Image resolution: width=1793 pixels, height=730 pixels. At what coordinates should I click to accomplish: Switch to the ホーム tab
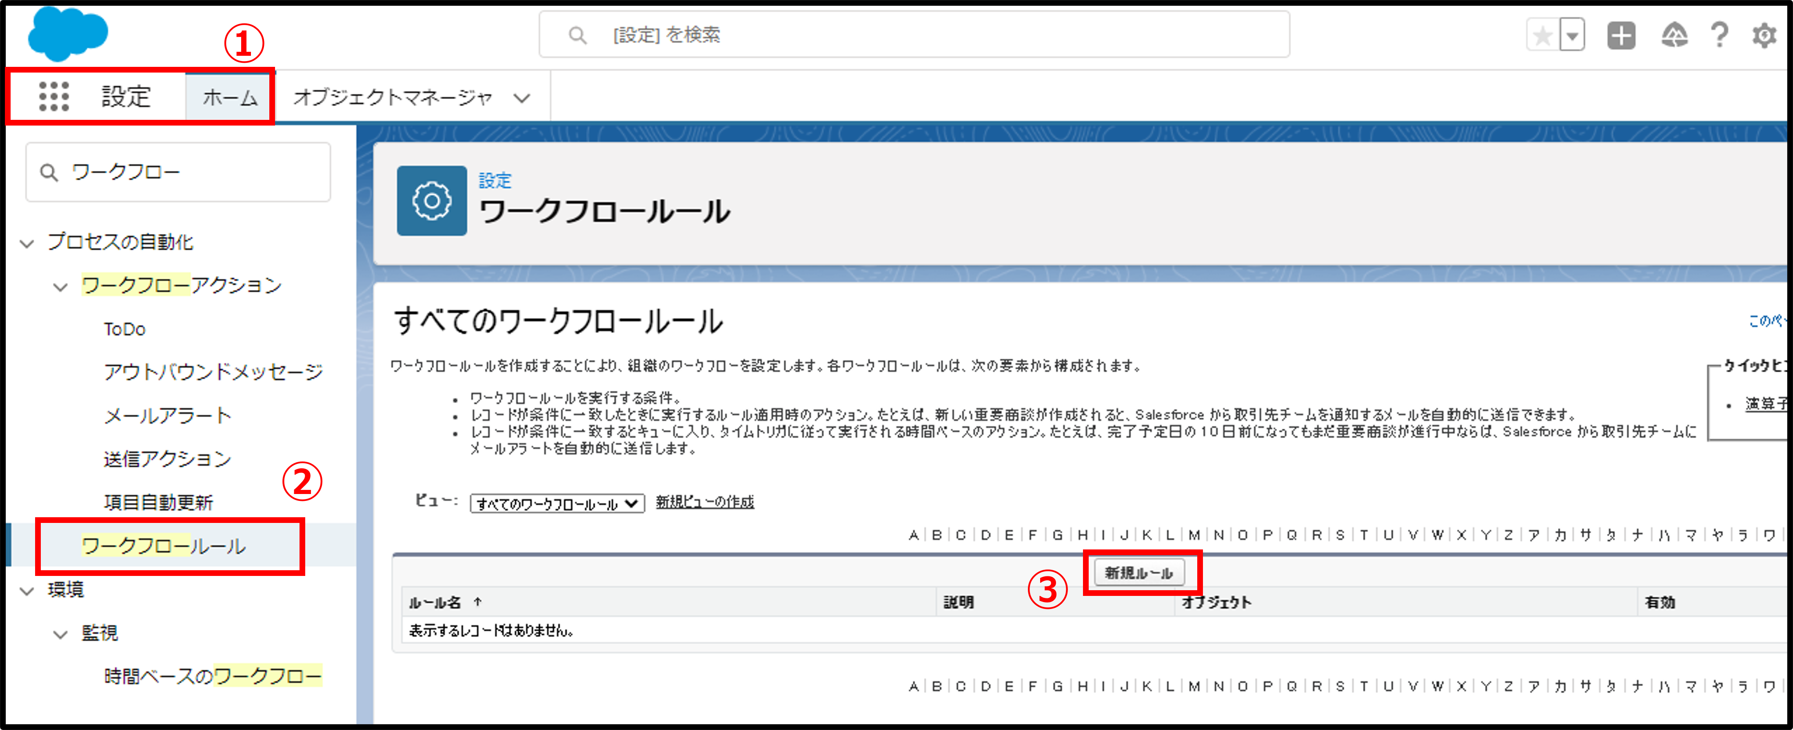click(230, 97)
